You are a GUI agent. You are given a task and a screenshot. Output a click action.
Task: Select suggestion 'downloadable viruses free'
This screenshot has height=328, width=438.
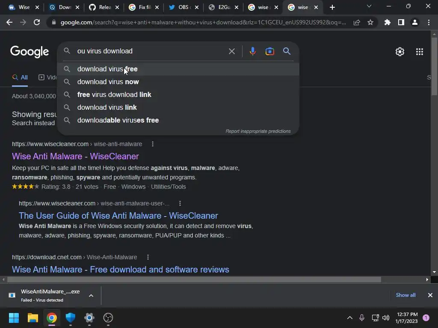pyautogui.click(x=178, y=120)
